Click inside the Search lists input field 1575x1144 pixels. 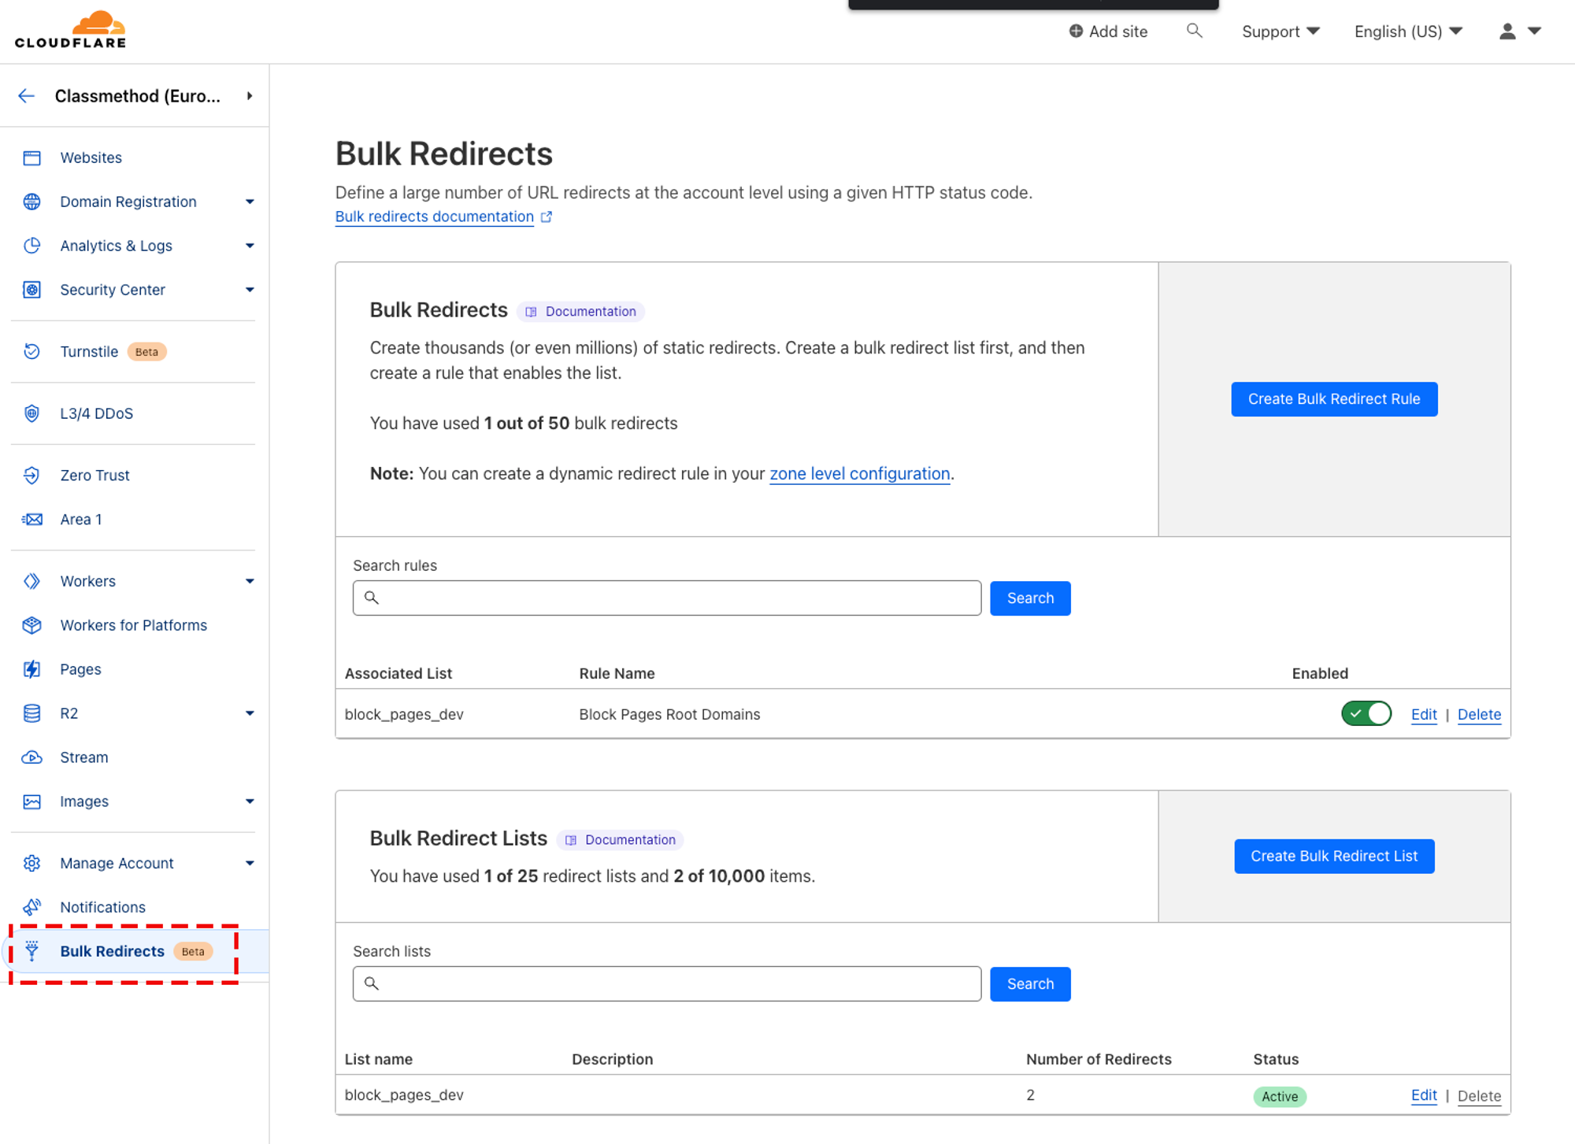pyautogui.click(x=666, y=983)
